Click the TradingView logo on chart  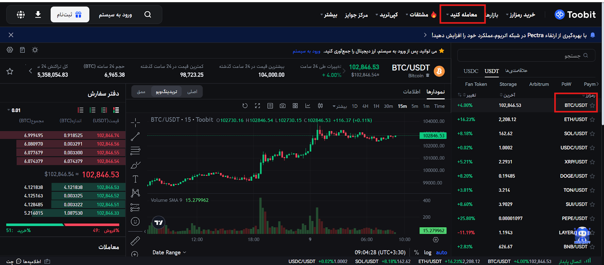pos(159,223)
